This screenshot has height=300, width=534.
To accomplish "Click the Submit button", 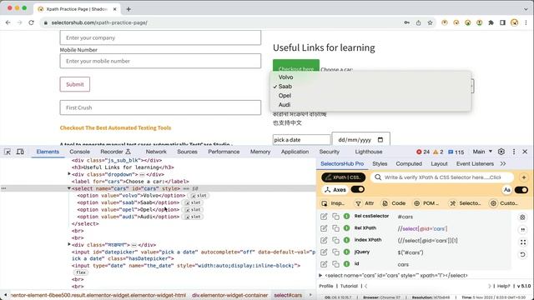I will pos(75,84).
